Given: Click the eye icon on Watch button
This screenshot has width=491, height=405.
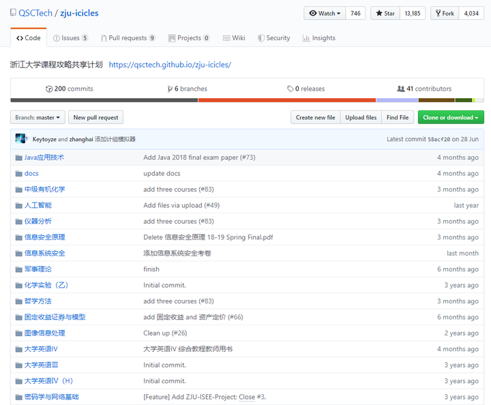Looking at the screenshot, I should pyautogui.click(x=313, y=13).
